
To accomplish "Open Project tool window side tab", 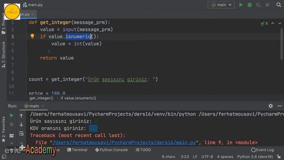I will [x=4, y=24].
